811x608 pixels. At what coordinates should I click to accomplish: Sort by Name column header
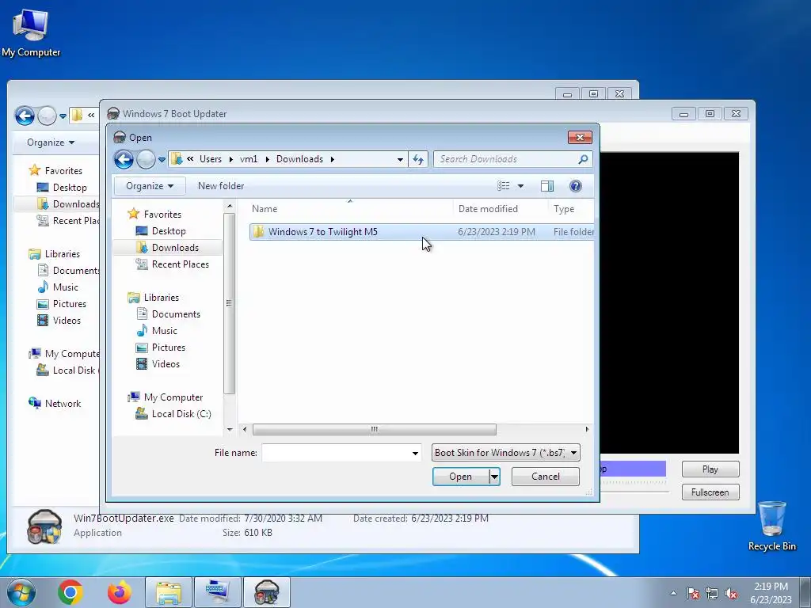point(349,209)
